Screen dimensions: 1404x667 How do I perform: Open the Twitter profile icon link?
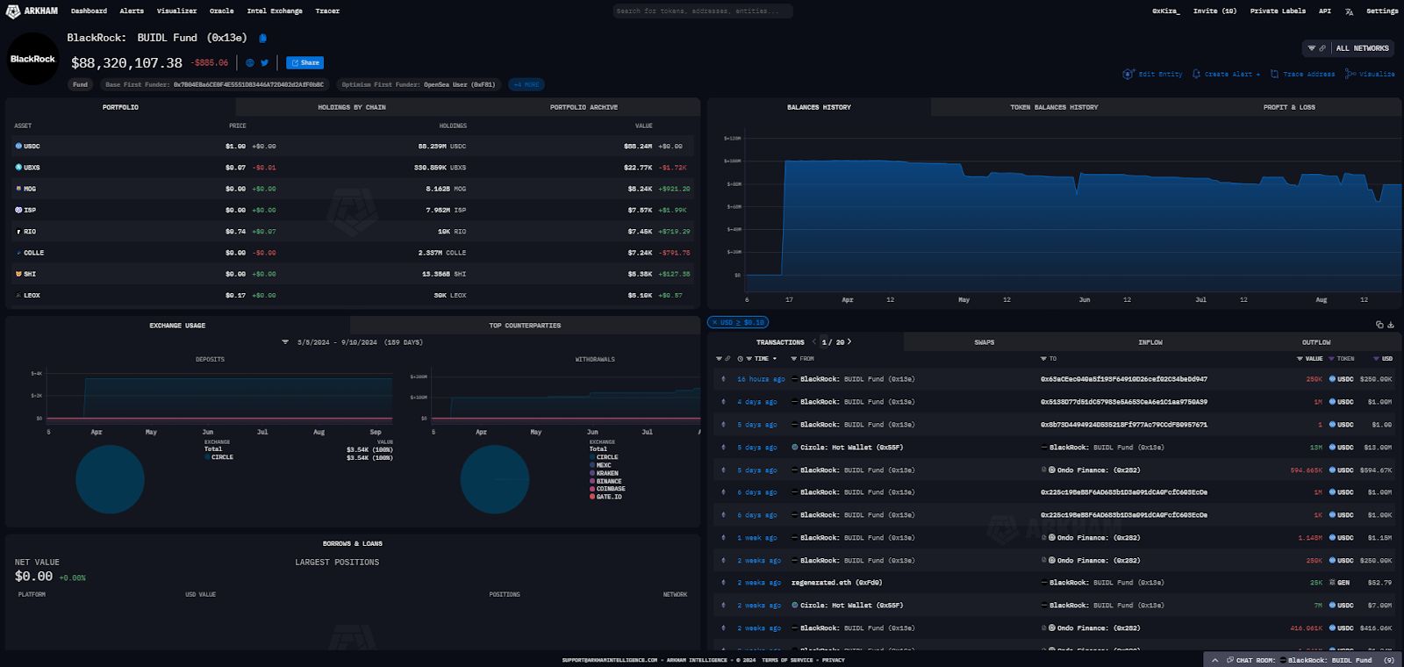(x=264, y=63)
